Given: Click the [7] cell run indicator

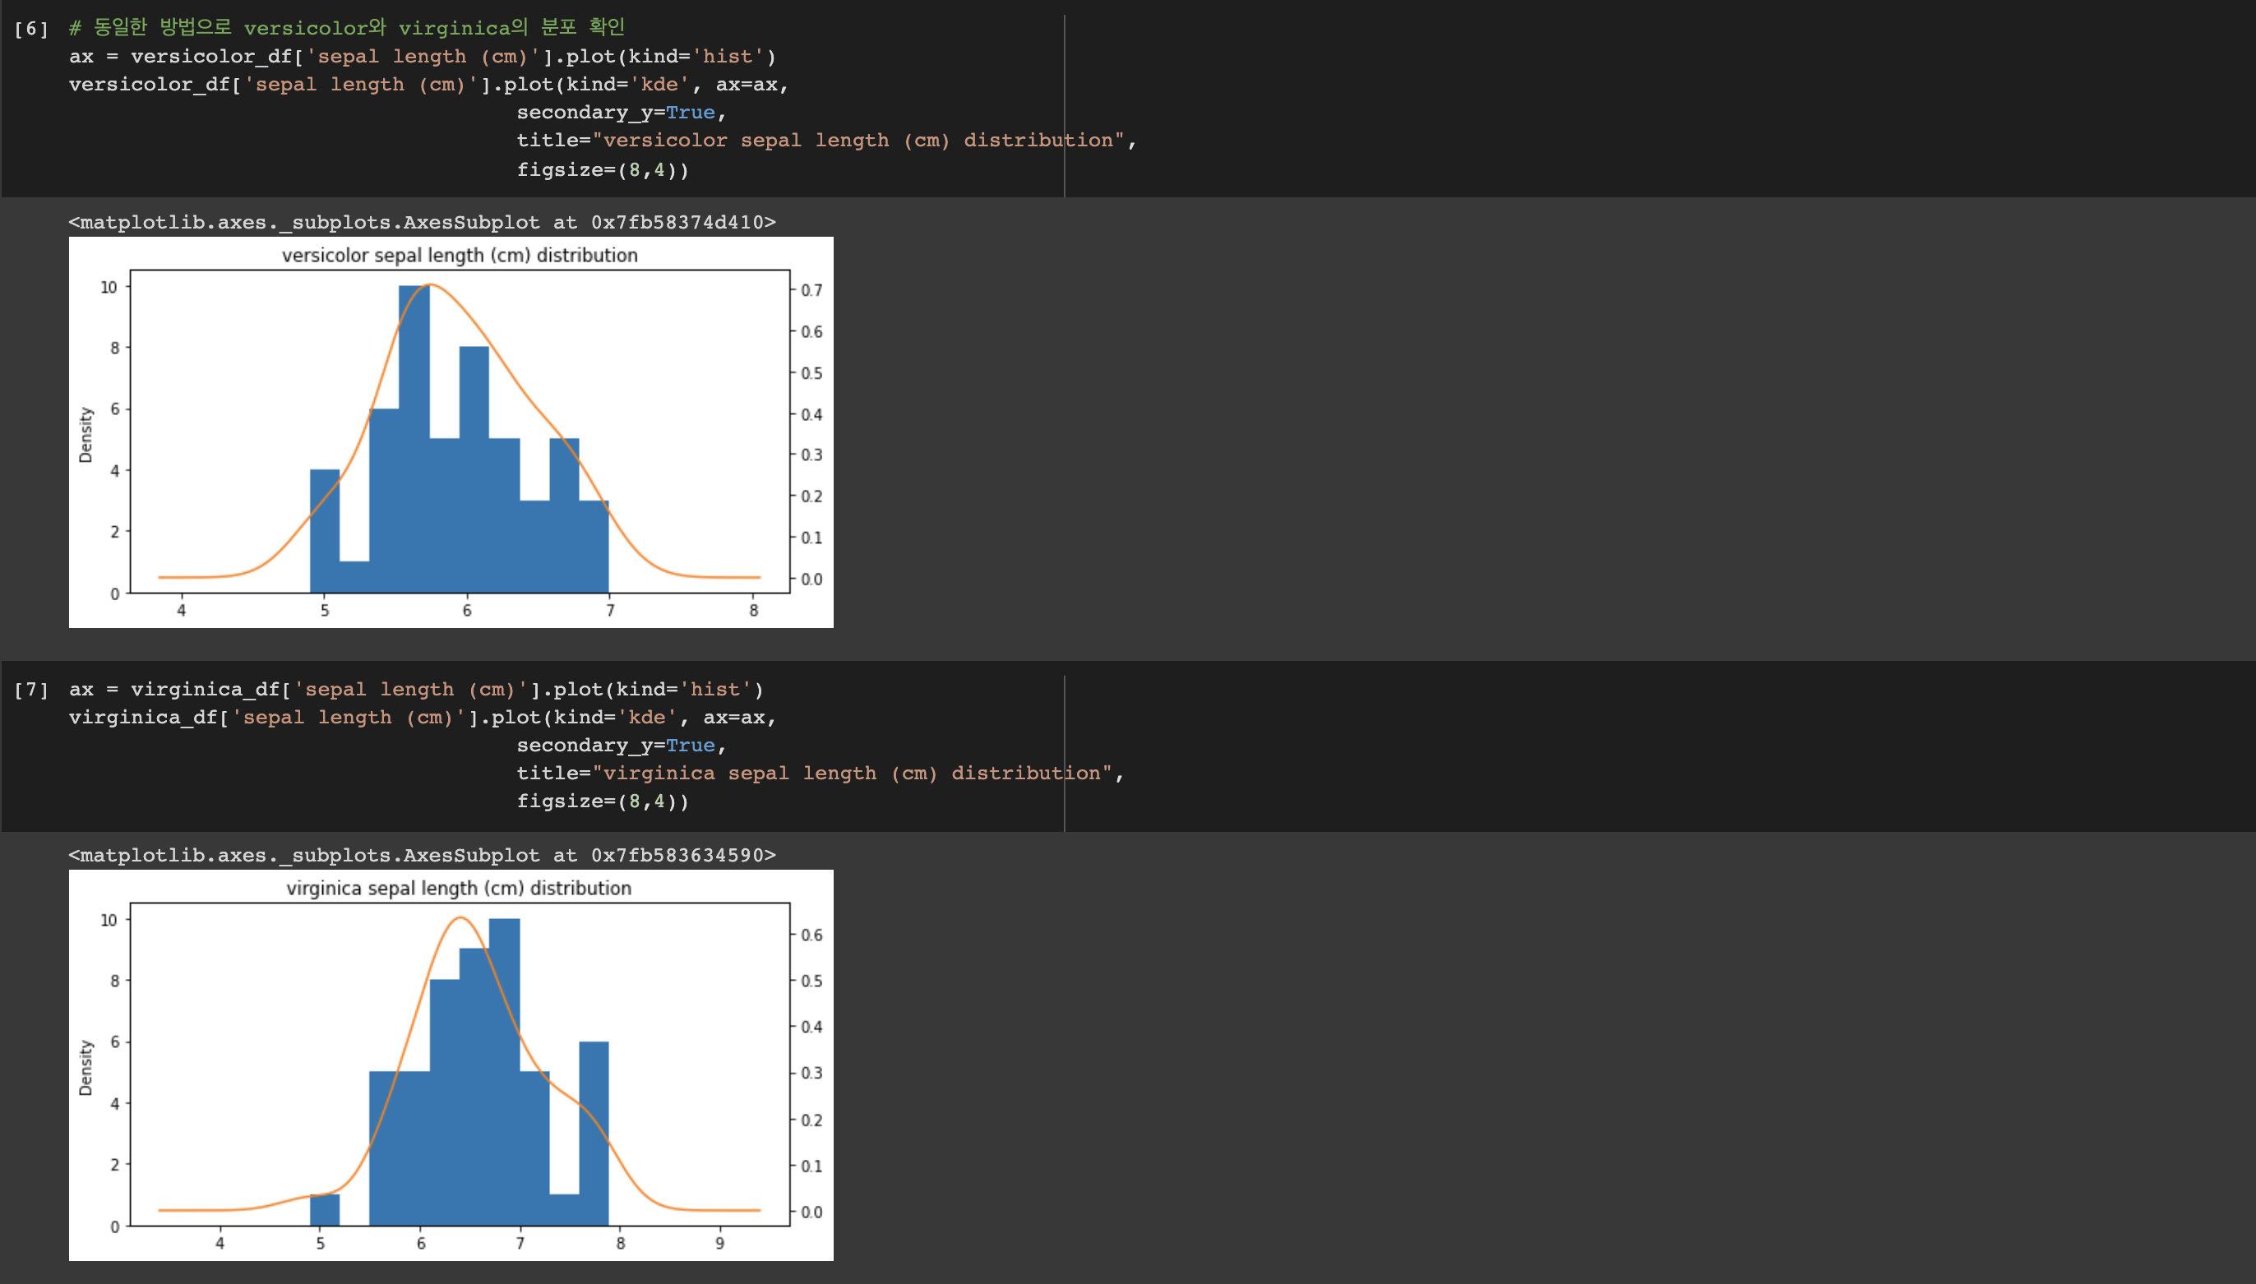Looking at the screenshot, I should tap(31, 690).
